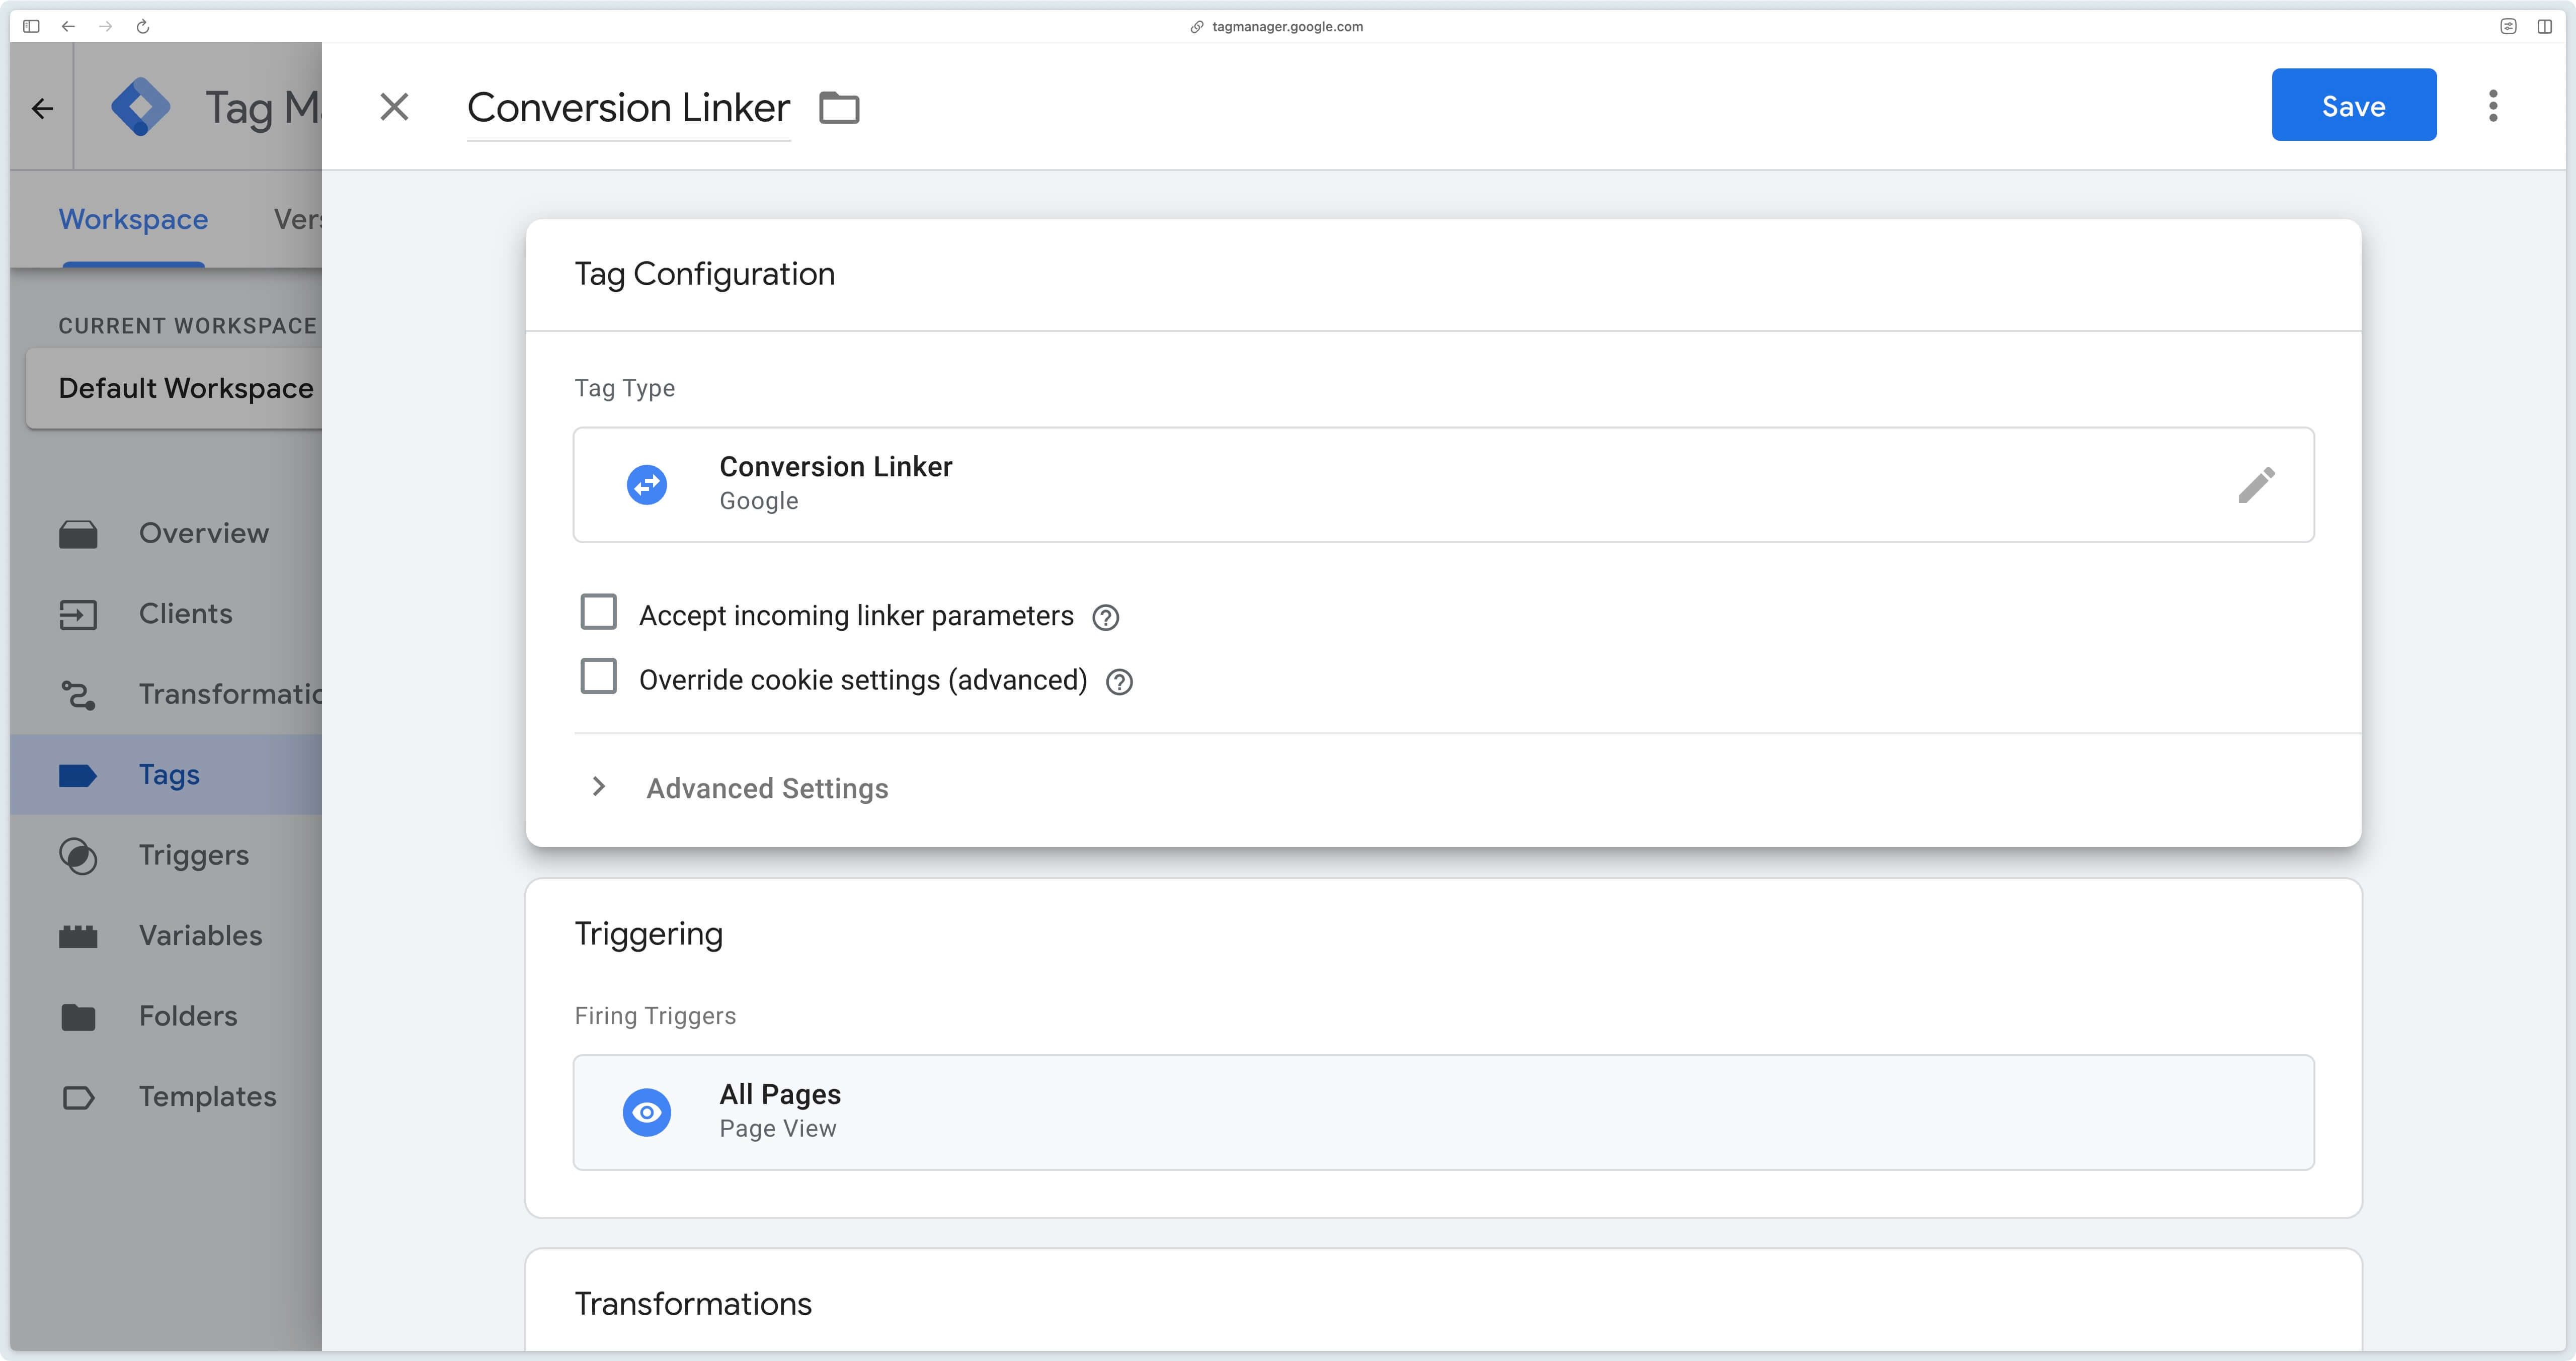Viewport: 2576px width, 1361px height.
Task: Click the pencil icon to edit tag type
Action: click(2256, 485)
